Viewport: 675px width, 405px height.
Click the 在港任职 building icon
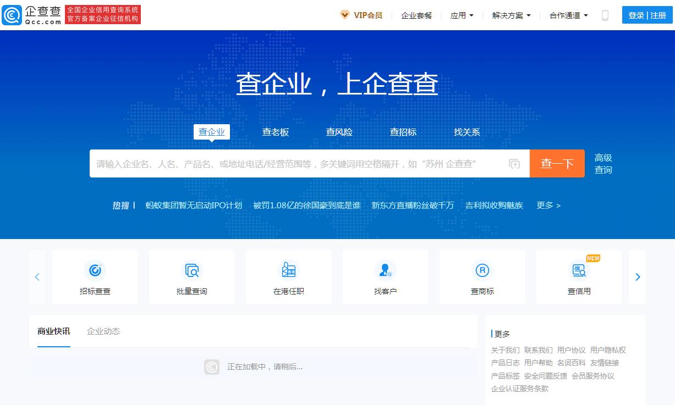(288, 271)
